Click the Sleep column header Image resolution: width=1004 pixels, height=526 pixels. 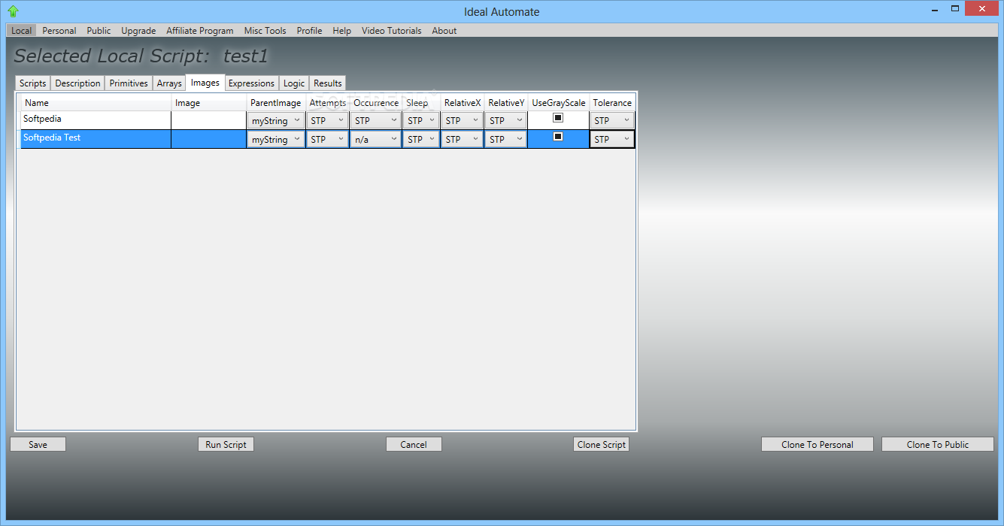[421, 103]
